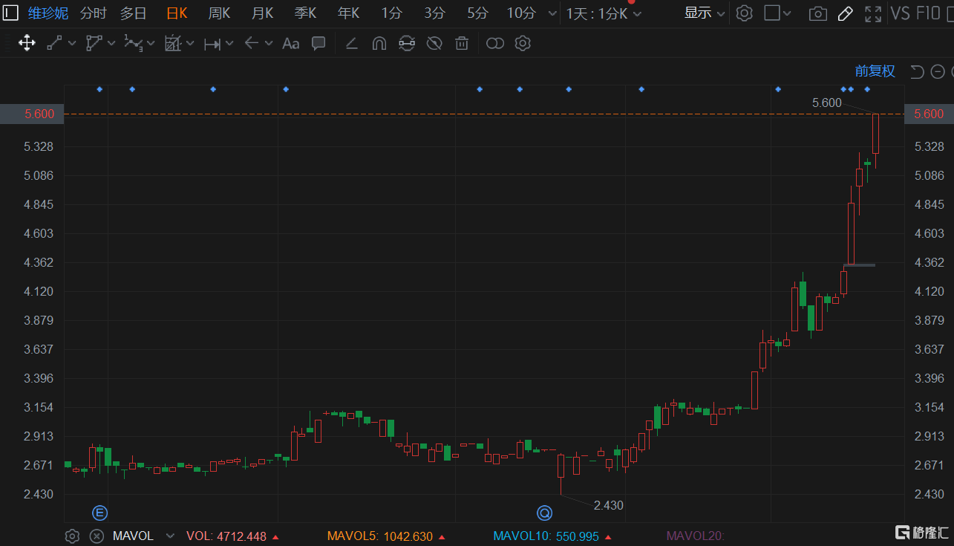Click the 维珍妮 stock name
Image resolution: width=954 pixels, height=546 pixels.
click(48, 13)
